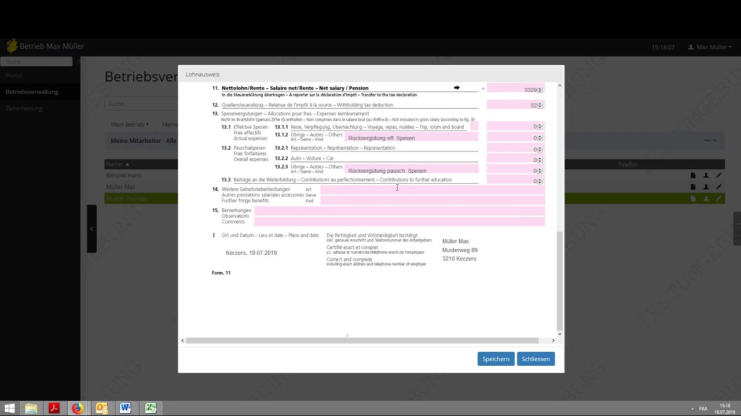Select the Müller Max employee row
Screen dimensions: 741x416
414,187
